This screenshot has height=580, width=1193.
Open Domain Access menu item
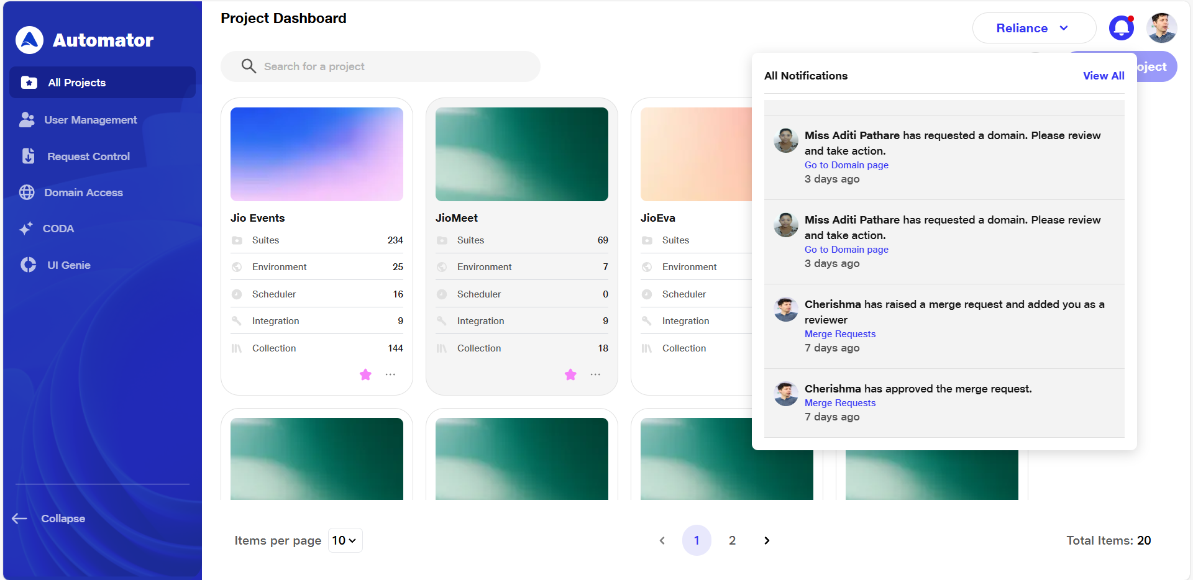click(x=83, y=193)
